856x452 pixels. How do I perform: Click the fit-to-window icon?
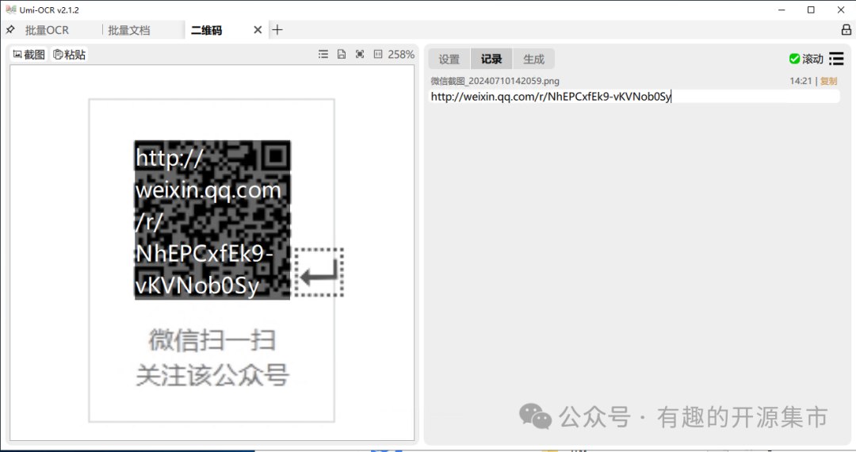[360, 55]
